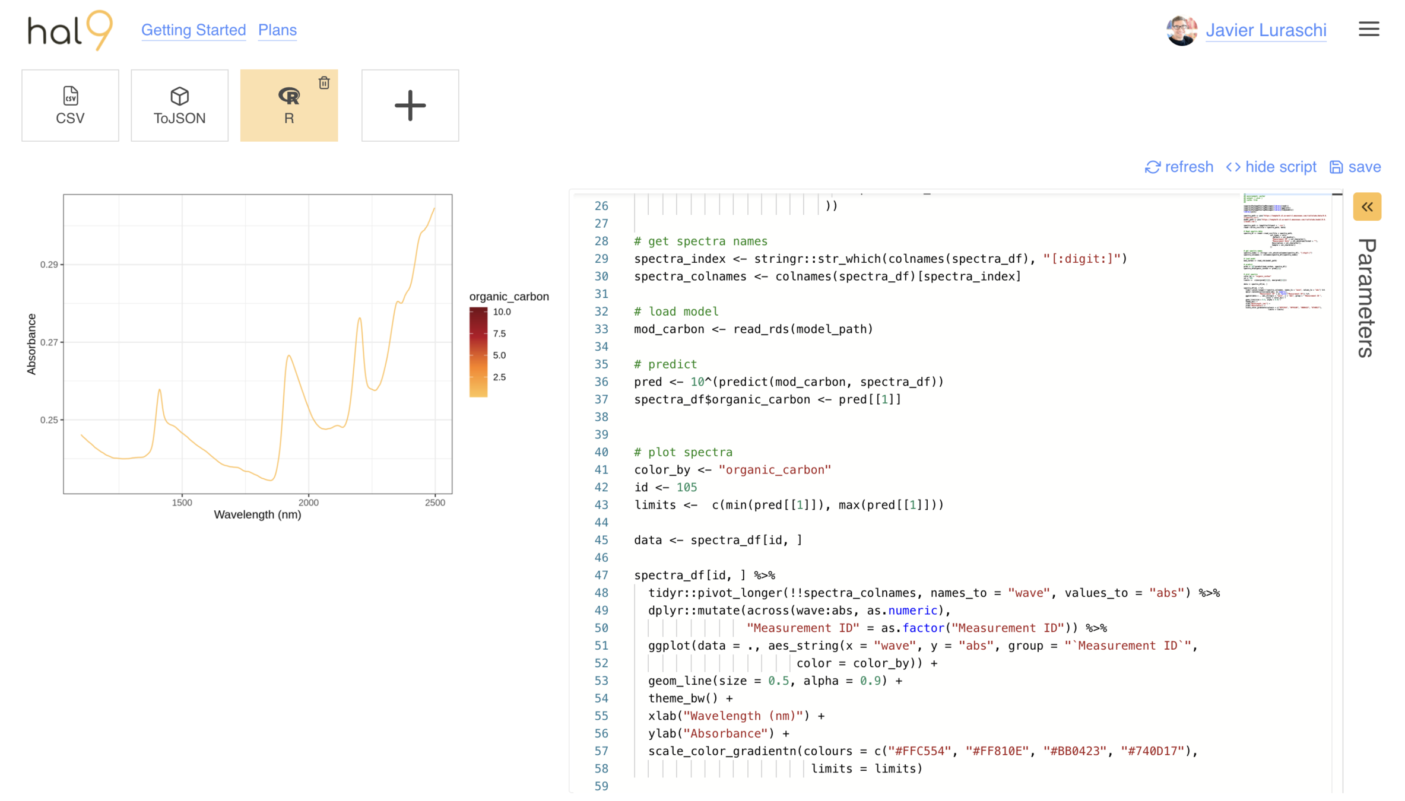This screenshot has height=801, width=1405.
Task: Click the hal9 logo
Action: coord(69,30)
